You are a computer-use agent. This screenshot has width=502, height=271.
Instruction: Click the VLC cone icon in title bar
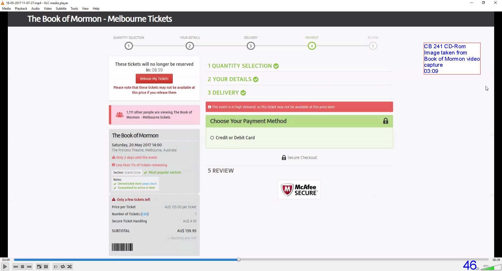pyautogui.click(x=3, y=3)
